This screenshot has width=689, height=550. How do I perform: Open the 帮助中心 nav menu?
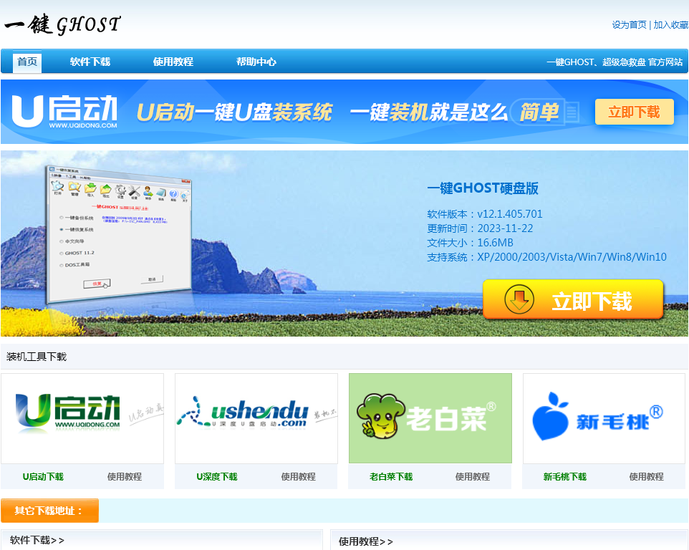click(256, 62)
